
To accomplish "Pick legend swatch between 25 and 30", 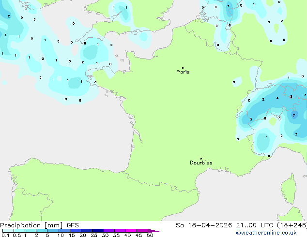I will (98, 231).
